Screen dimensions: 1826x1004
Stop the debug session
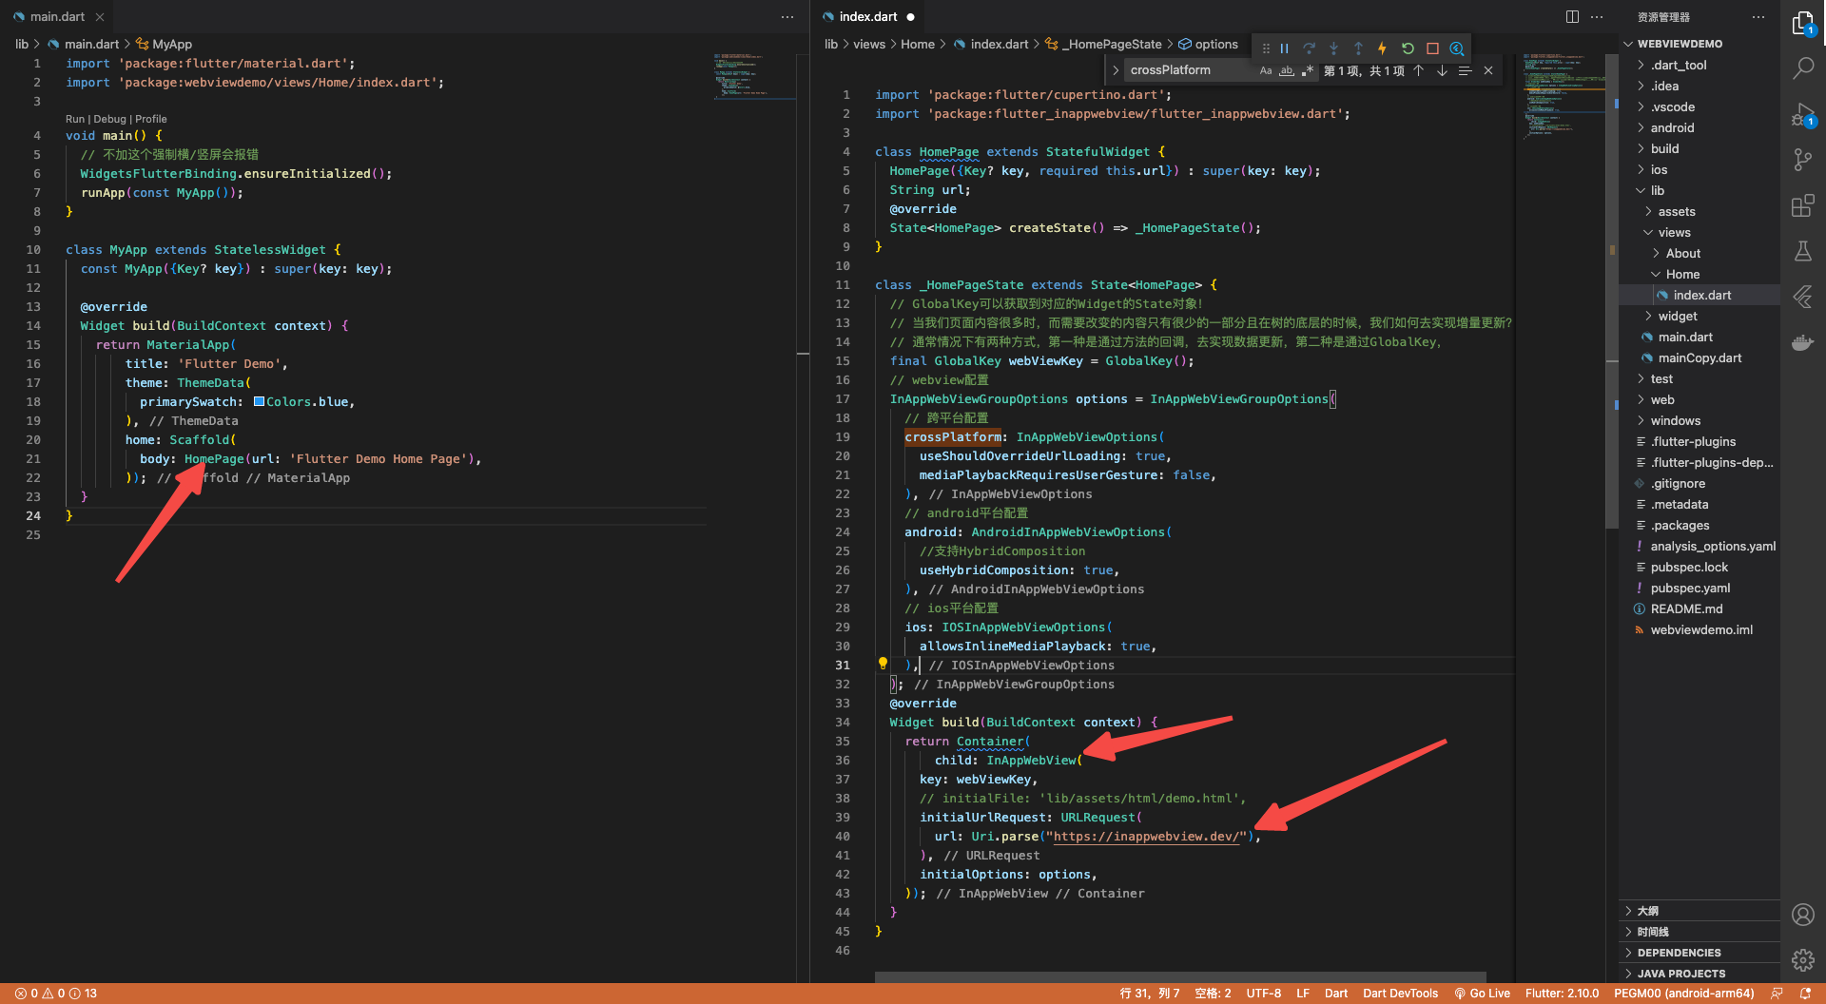coord(1432,48)
